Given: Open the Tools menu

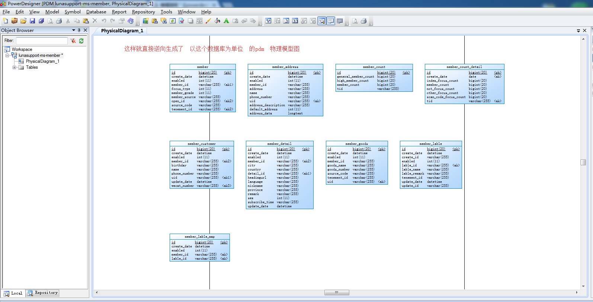Looking at the screenshot, I should (x=166, y=12).
